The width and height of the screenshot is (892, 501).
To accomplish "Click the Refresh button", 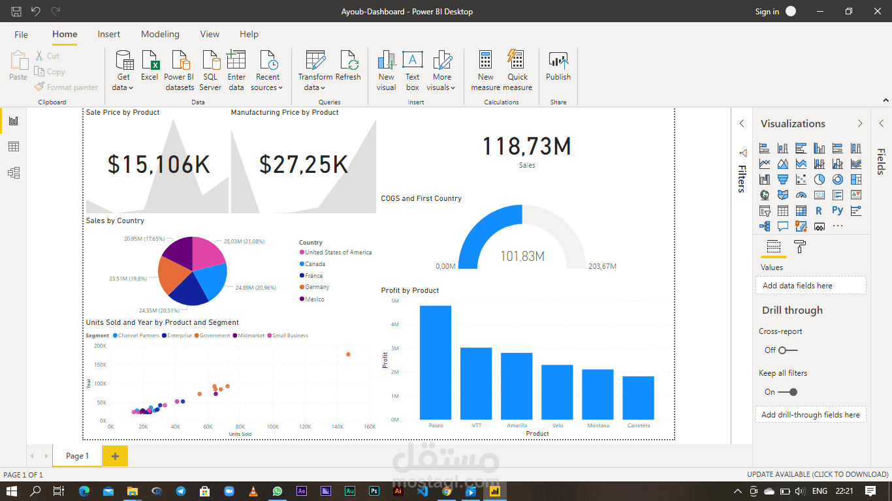I will (349, 67).
